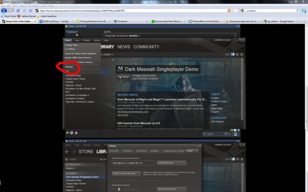
Task: Switch to the ACCOUNT tab in Settings
Action: click(x=114, y=151)
